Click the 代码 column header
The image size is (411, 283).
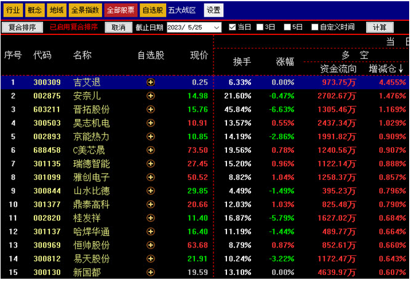coord(42,55)
